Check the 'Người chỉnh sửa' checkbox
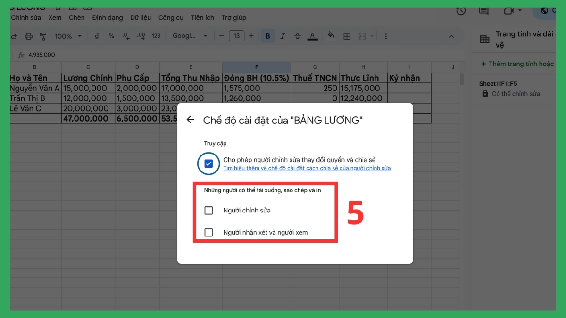Viewport: 566px width, 318px height. pos(208,211)
